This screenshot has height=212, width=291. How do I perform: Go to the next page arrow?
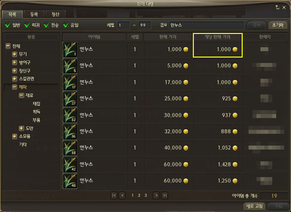click(156, 195)
